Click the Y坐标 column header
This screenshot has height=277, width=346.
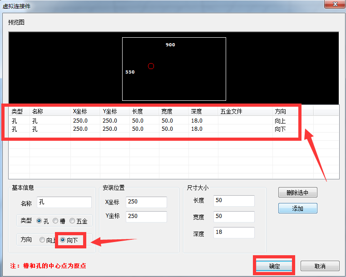pos(115,111)
